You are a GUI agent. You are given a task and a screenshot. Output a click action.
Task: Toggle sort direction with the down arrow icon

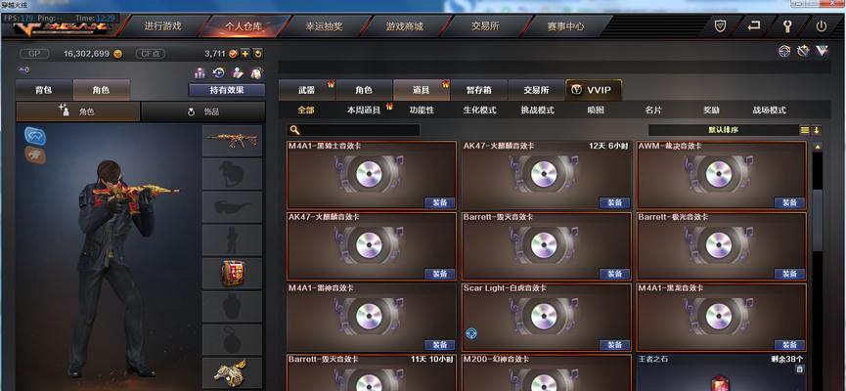[x=817, y=130]
